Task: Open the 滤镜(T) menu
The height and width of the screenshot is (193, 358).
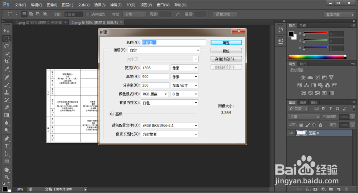Action: [116, 5]
